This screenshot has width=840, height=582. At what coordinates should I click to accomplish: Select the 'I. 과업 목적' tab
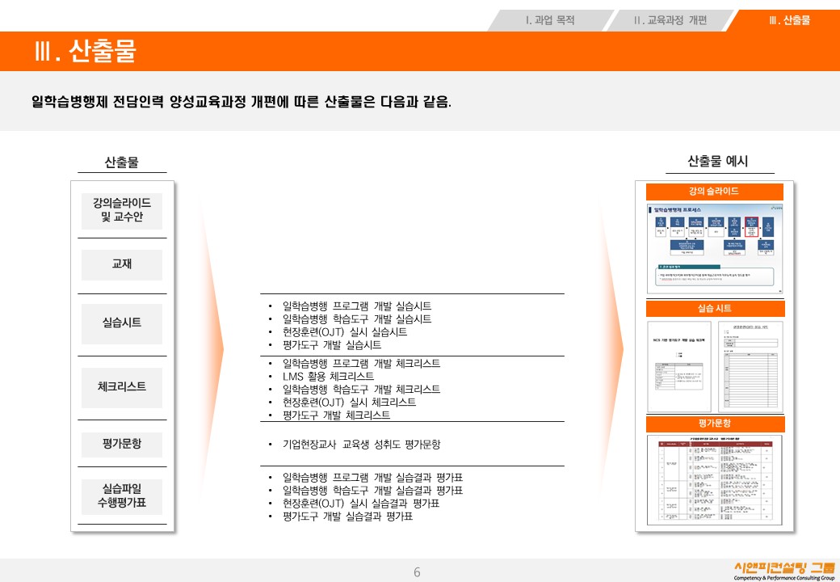550,20
